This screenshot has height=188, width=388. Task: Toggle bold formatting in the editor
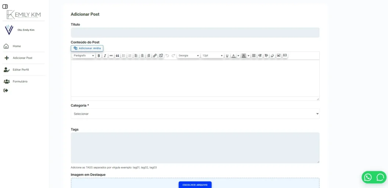[99, 56]
